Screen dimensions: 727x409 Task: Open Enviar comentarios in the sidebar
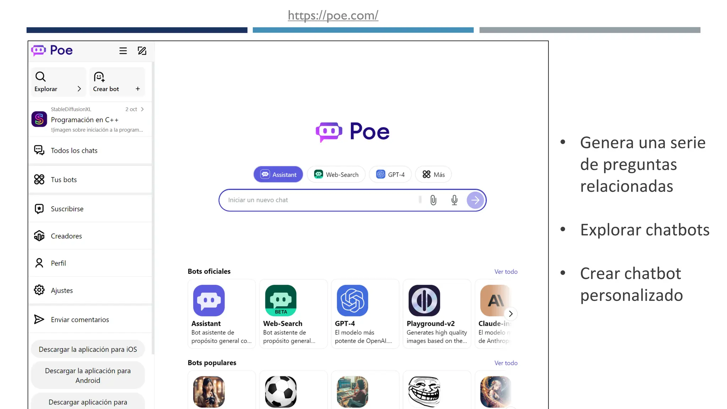(90, 319)
